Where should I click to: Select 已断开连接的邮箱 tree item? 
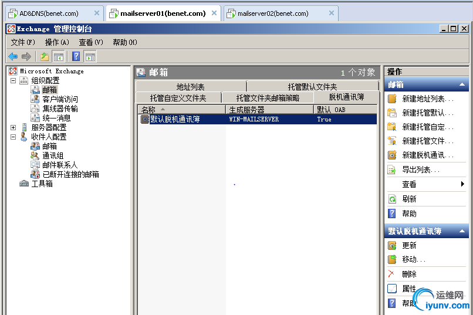click(70, 174)
